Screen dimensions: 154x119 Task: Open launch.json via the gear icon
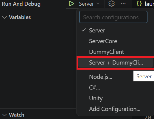tap(111, 4)
